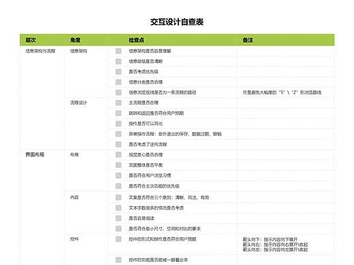Mark the 页面整体是否平衡 checkbox
The image size is (354, 265).
pos(118,165)
